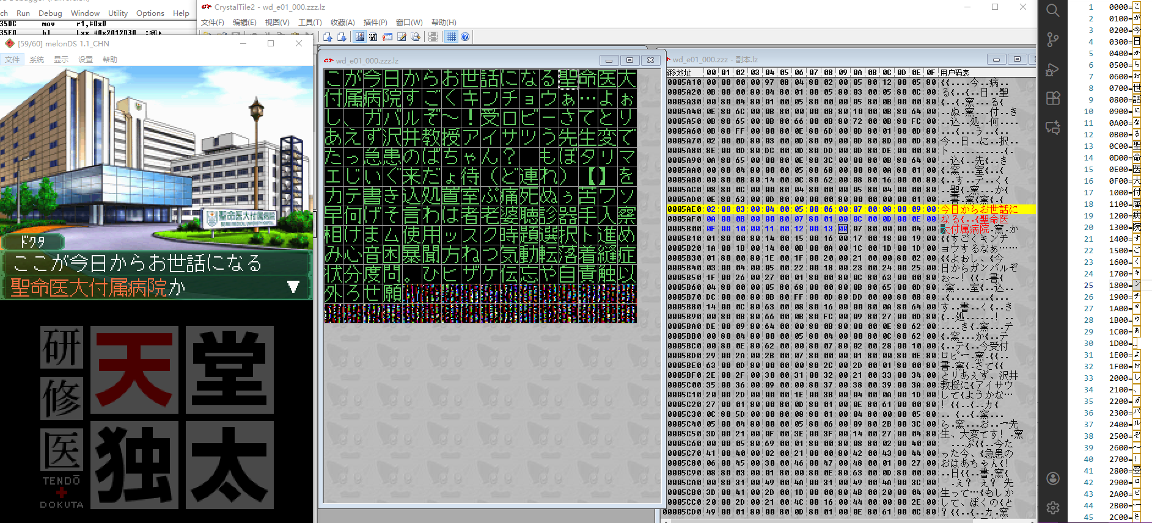
Task: Open the Accounts icon in the activity bar
Action: pos(1052,478)
